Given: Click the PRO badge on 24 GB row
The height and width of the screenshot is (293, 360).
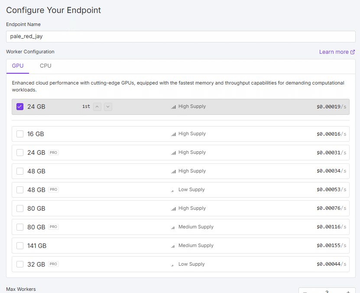Looking at the screenshot, I should click(x=53, y=153).
